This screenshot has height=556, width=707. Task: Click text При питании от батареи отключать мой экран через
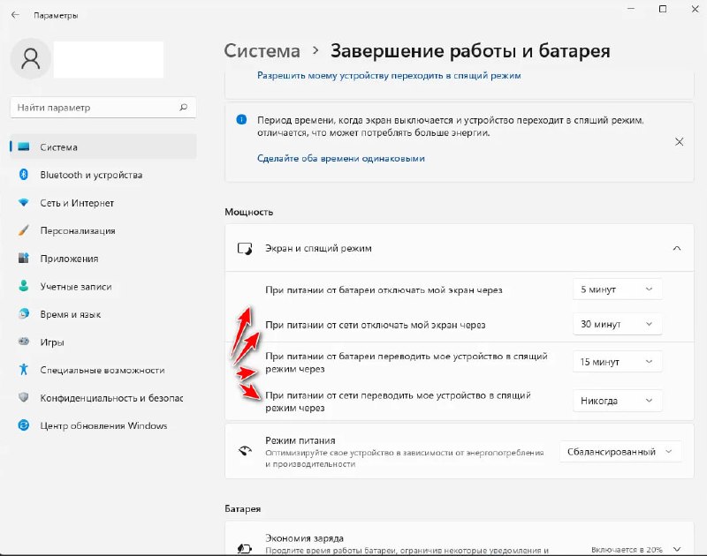tap(384, 290)
